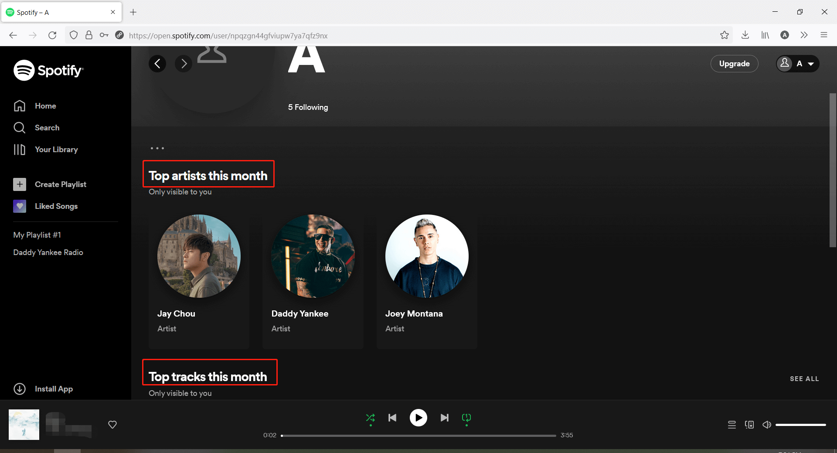Open browser library icon
837x453 pixels.
[765, 35]
